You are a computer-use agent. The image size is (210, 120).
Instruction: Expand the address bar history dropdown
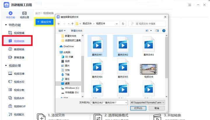pos(117,24)
